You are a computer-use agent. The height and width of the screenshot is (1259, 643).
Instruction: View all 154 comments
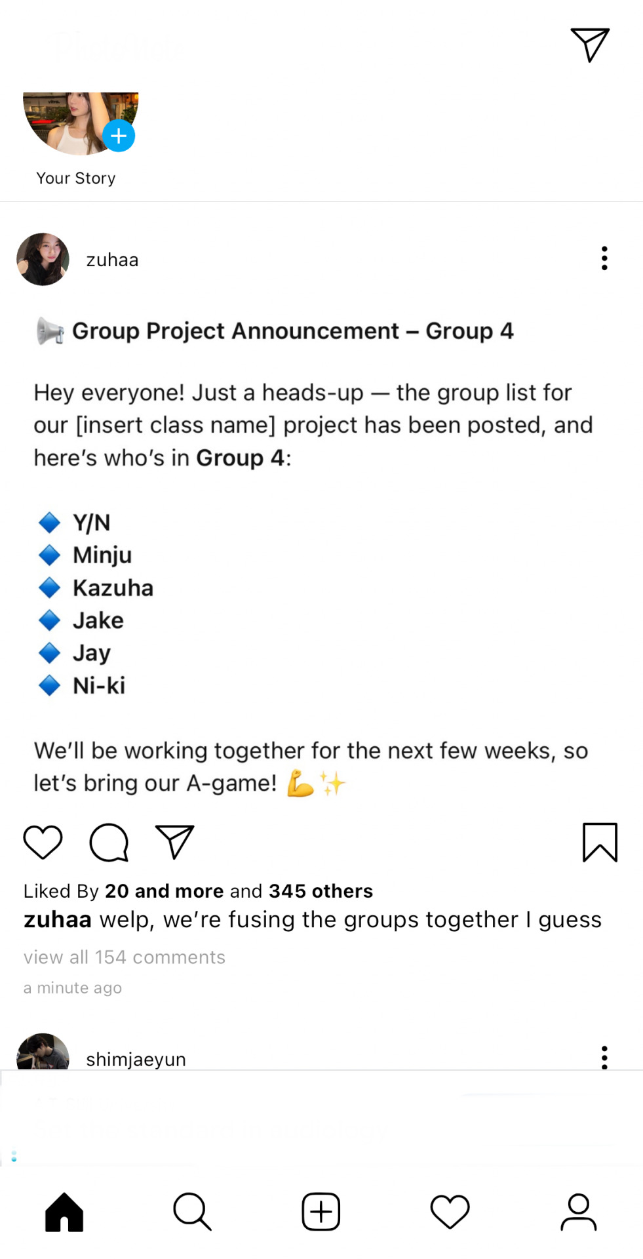click(125, 957)
